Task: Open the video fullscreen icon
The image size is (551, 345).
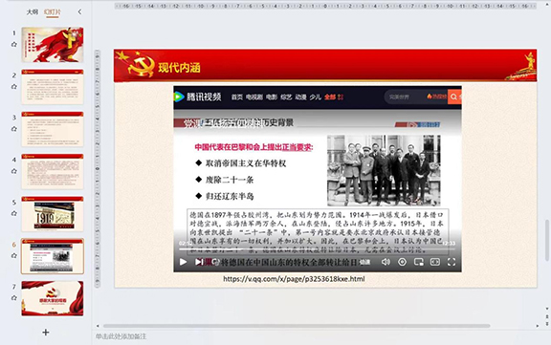Action: (x=452, y=262)
